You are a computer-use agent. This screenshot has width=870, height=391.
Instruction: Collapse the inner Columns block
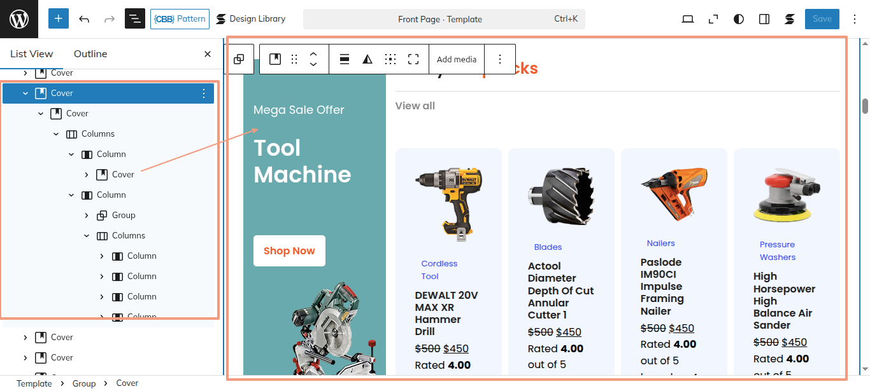[87, 236]
